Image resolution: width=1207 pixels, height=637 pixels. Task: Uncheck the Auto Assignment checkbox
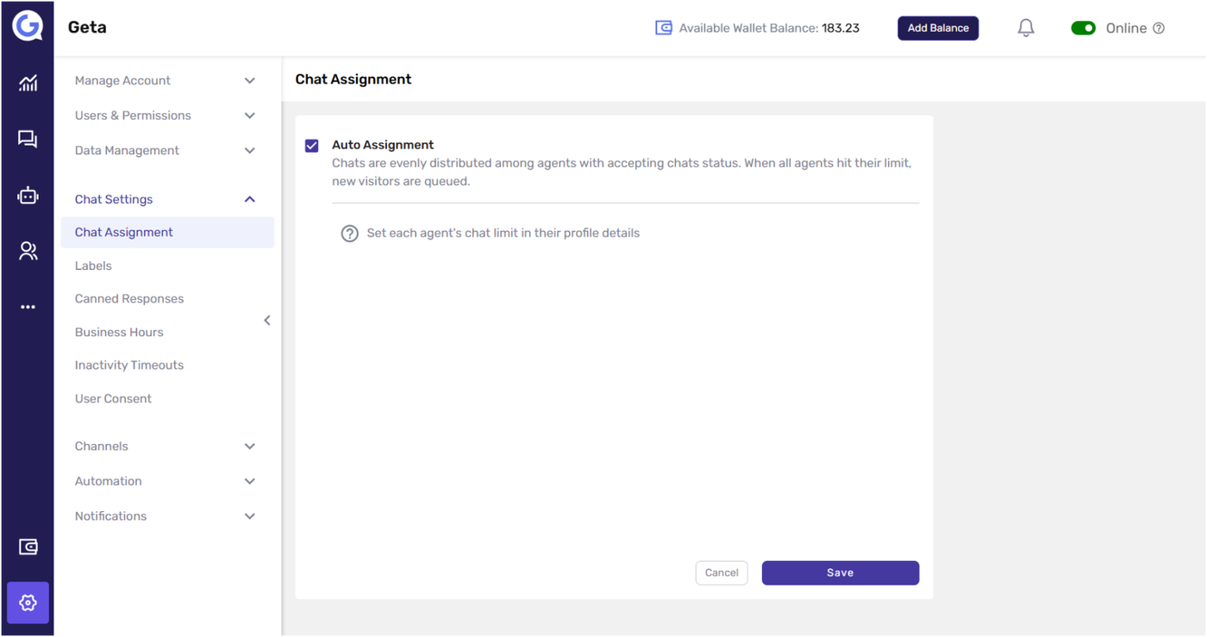pyautogui.click(x=312, y=146)
